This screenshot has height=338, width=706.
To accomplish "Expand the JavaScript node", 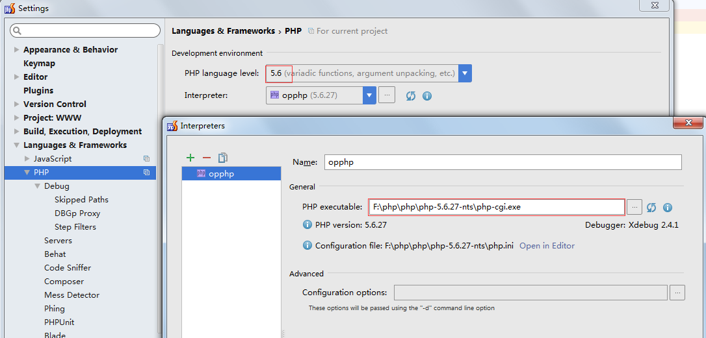I will [27, 159].
